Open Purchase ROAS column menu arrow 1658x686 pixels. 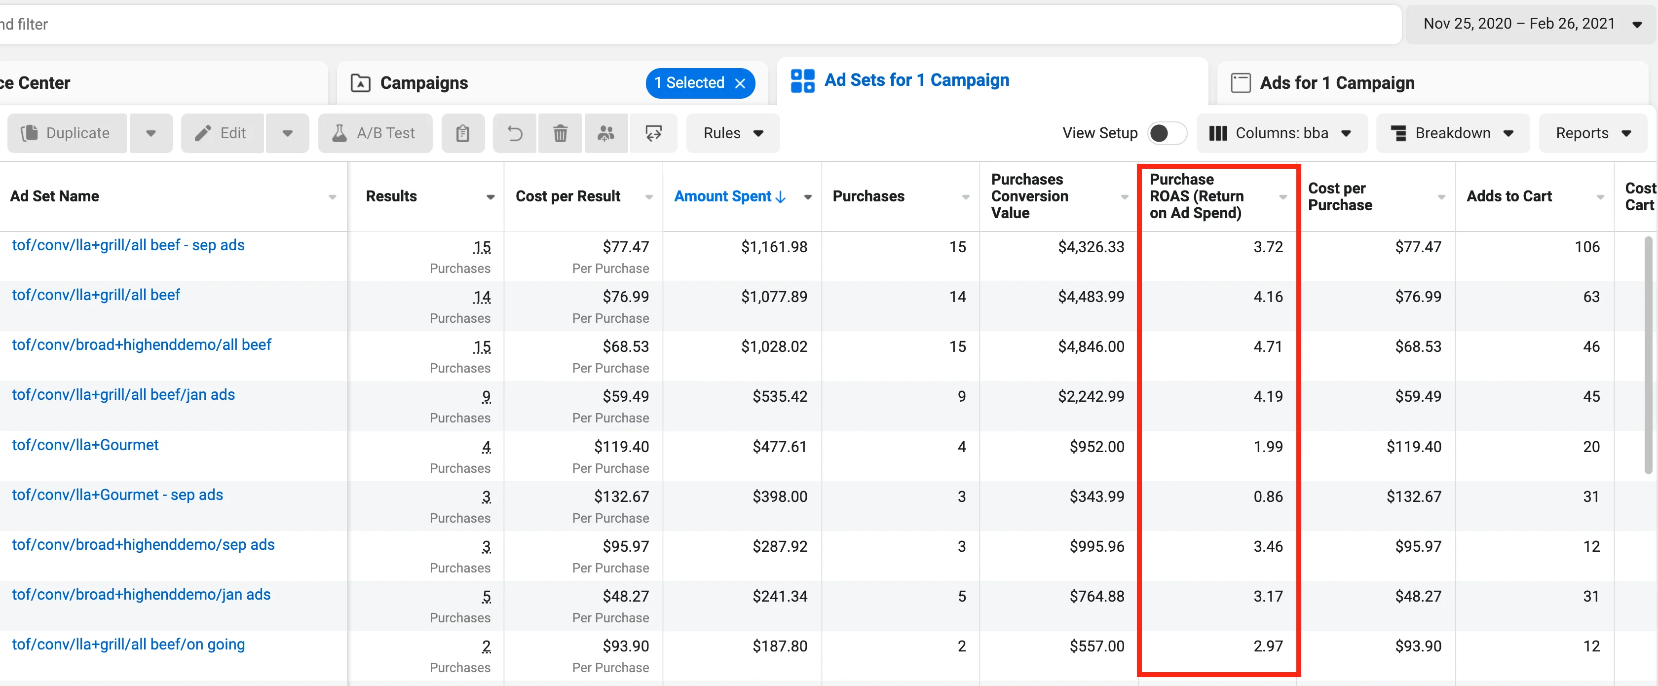click(x=1283, y=197)
